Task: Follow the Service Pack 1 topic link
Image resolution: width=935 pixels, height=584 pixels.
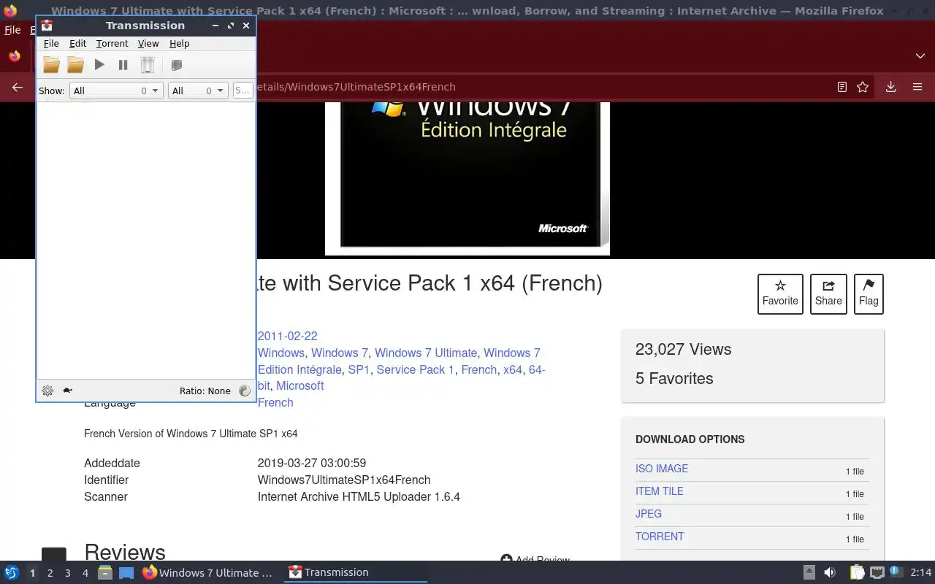Action: pyautogui.click(x=415, y=370)
